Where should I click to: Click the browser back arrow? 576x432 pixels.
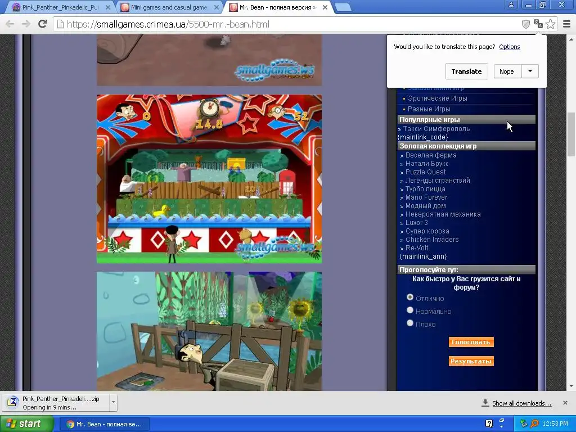pyautogui.click(x=10, y=24)
